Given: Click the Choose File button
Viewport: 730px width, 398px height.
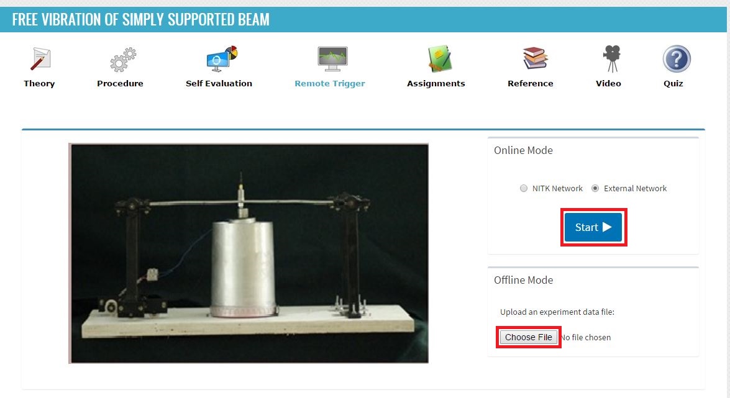Looking at the screenshot, I should pyautogui.click(x=529, y=337).
